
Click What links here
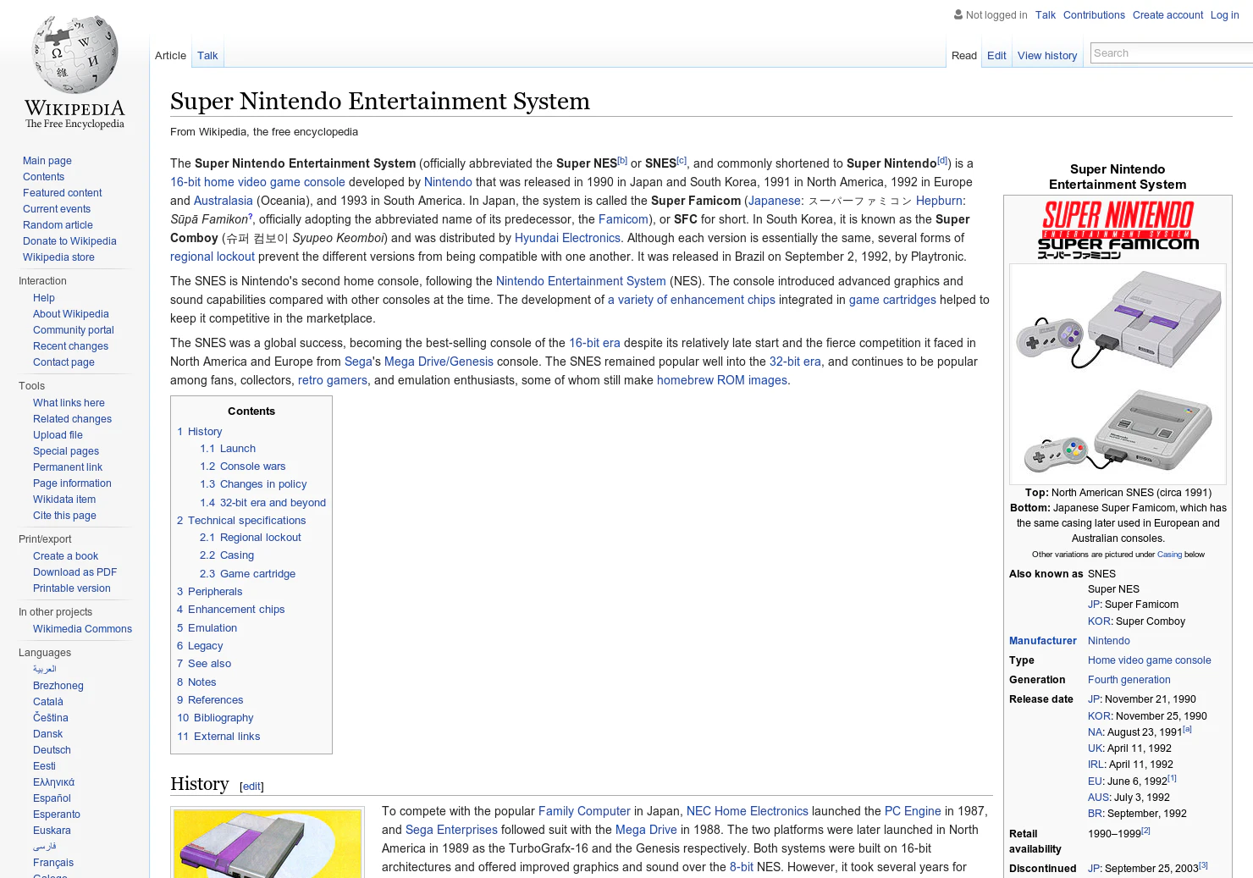pyautogui.click(x=69, y=403)
